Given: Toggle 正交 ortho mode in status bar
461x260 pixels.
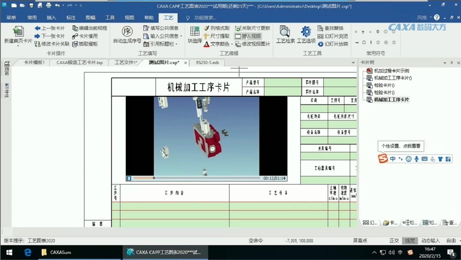Looking at the screenshot, I should pos(394,241).
